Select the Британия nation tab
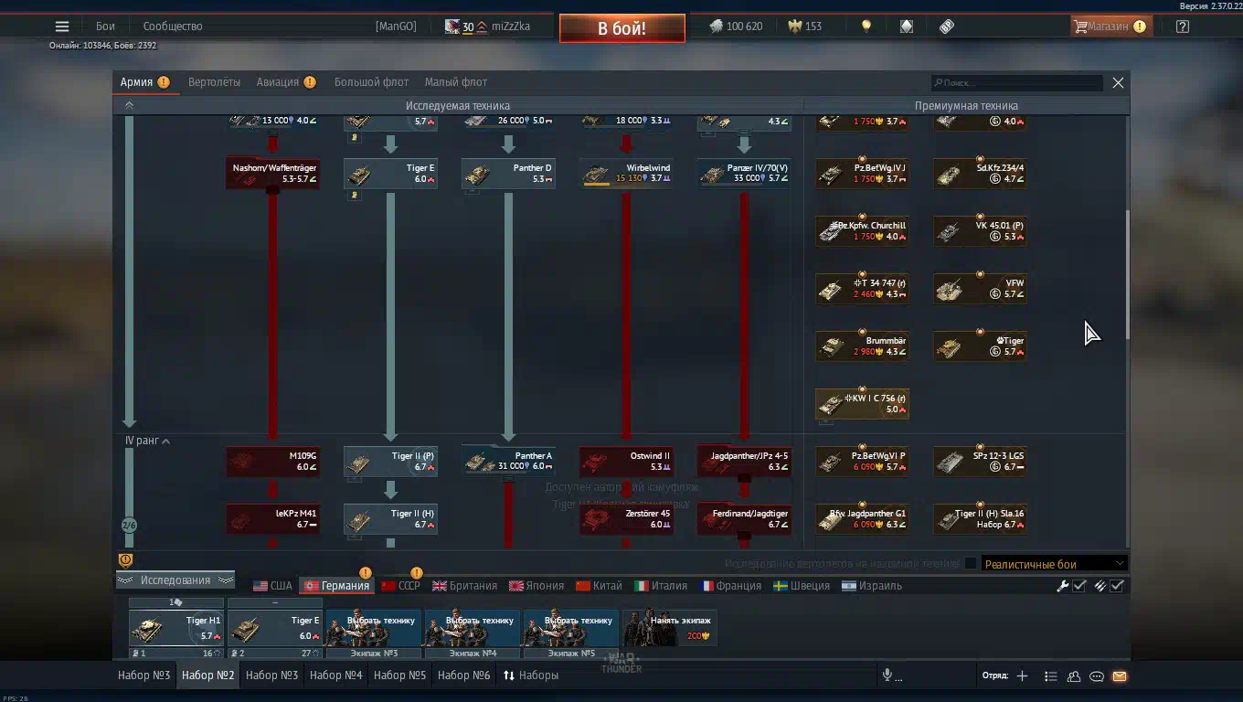The height and width of the screenshot is (702, 1243). pyautogui.click(x=465, y=586)
